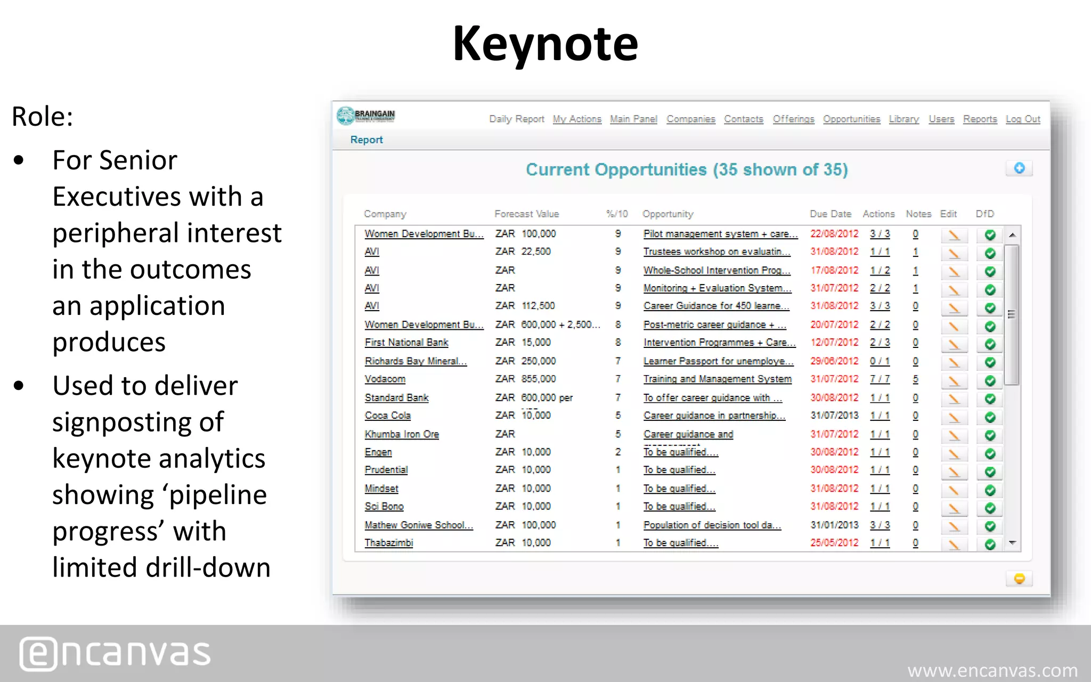
Task: Open Training and Management System opportunity
Action: (718, 379)
